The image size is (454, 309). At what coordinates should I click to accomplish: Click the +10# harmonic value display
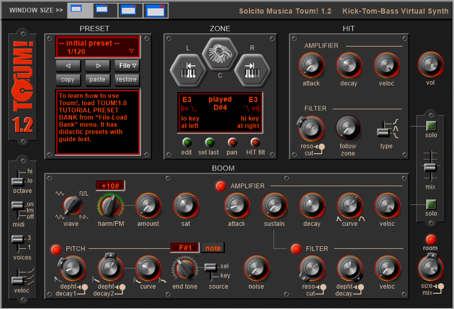(x=110, y=186)
